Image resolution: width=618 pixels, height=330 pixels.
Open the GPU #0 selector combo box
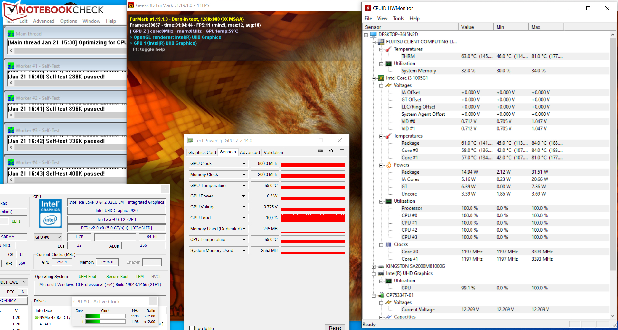point(48,237)
